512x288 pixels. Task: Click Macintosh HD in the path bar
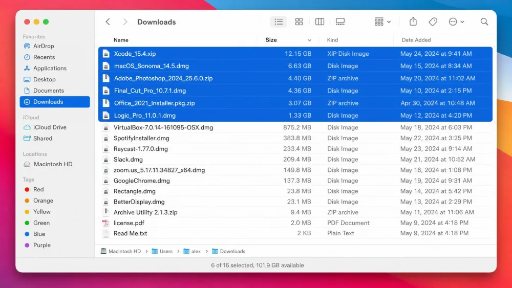pos(121,252)
